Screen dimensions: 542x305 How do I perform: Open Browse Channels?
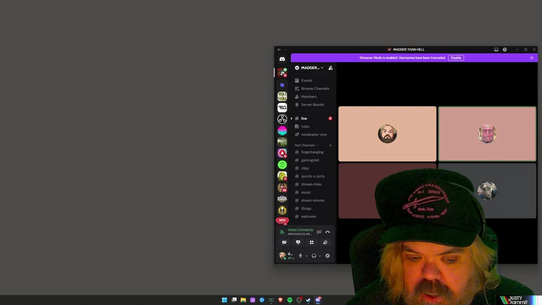(313, 89)
